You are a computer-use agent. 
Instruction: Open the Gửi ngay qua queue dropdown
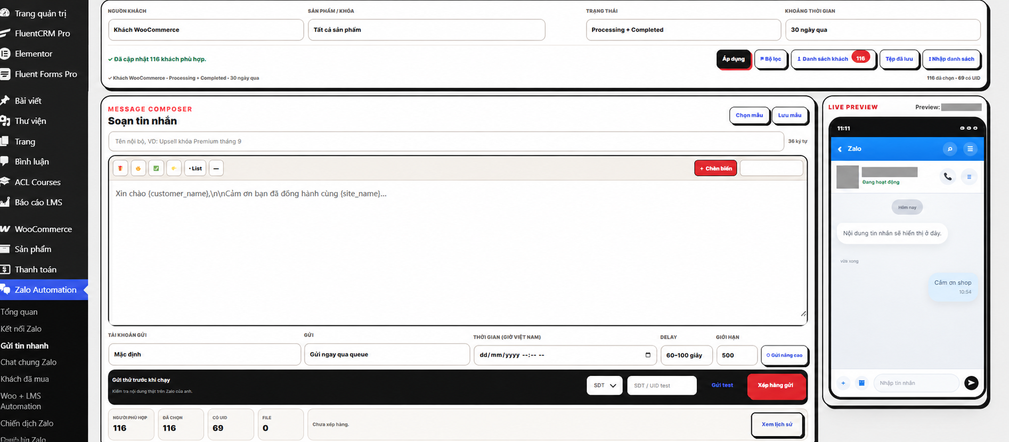(387, 355)
